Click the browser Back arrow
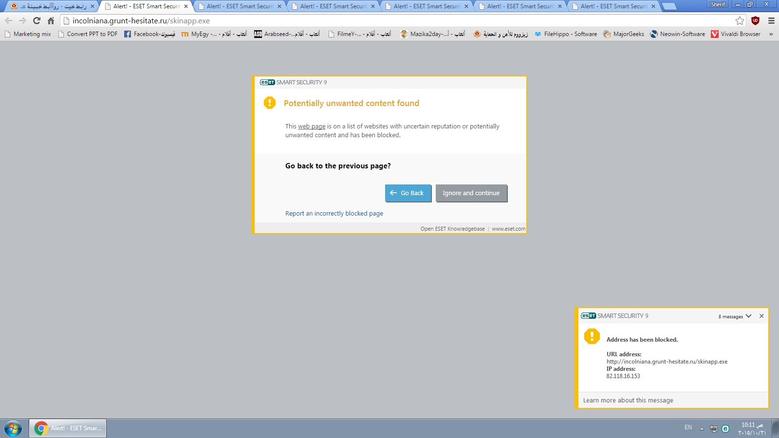The width and height of the screenshot is (779, 438). [8, 20]
